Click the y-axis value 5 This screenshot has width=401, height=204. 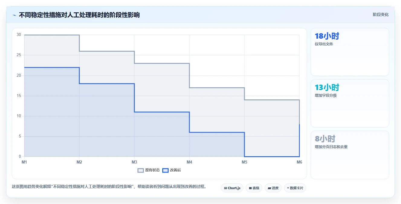point(20,136)
